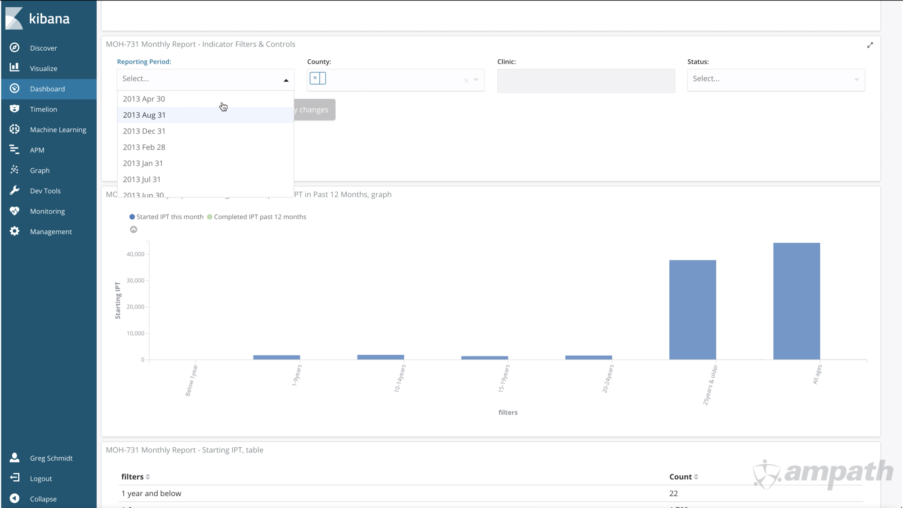Choose 2013 Jul 31 reporting period
Screen dimensions: 903x508
coord(206,179)
